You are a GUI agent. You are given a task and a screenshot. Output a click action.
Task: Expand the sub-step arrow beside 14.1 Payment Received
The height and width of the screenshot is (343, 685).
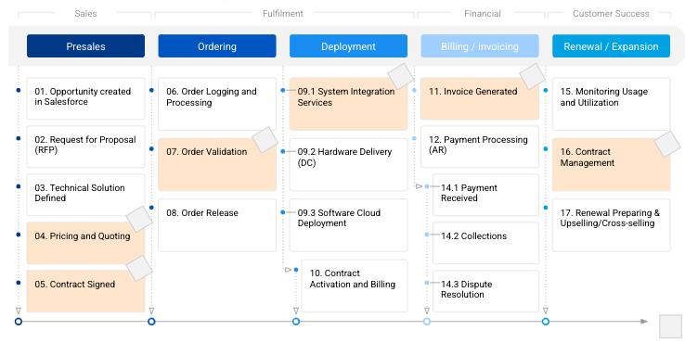tap(419, 186)
